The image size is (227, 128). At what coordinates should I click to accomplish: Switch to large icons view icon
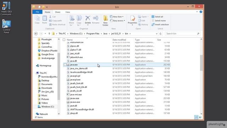[x=200, y=117]
